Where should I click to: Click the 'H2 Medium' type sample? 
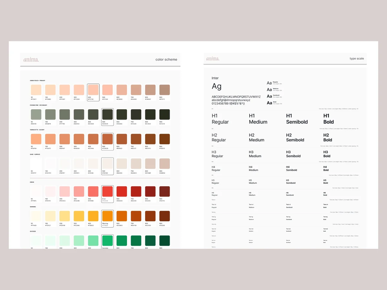257,138
